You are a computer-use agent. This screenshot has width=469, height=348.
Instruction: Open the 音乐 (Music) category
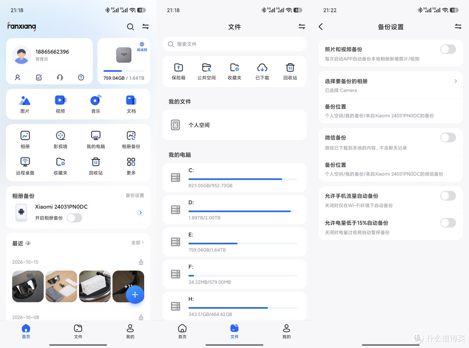[96, 104]
